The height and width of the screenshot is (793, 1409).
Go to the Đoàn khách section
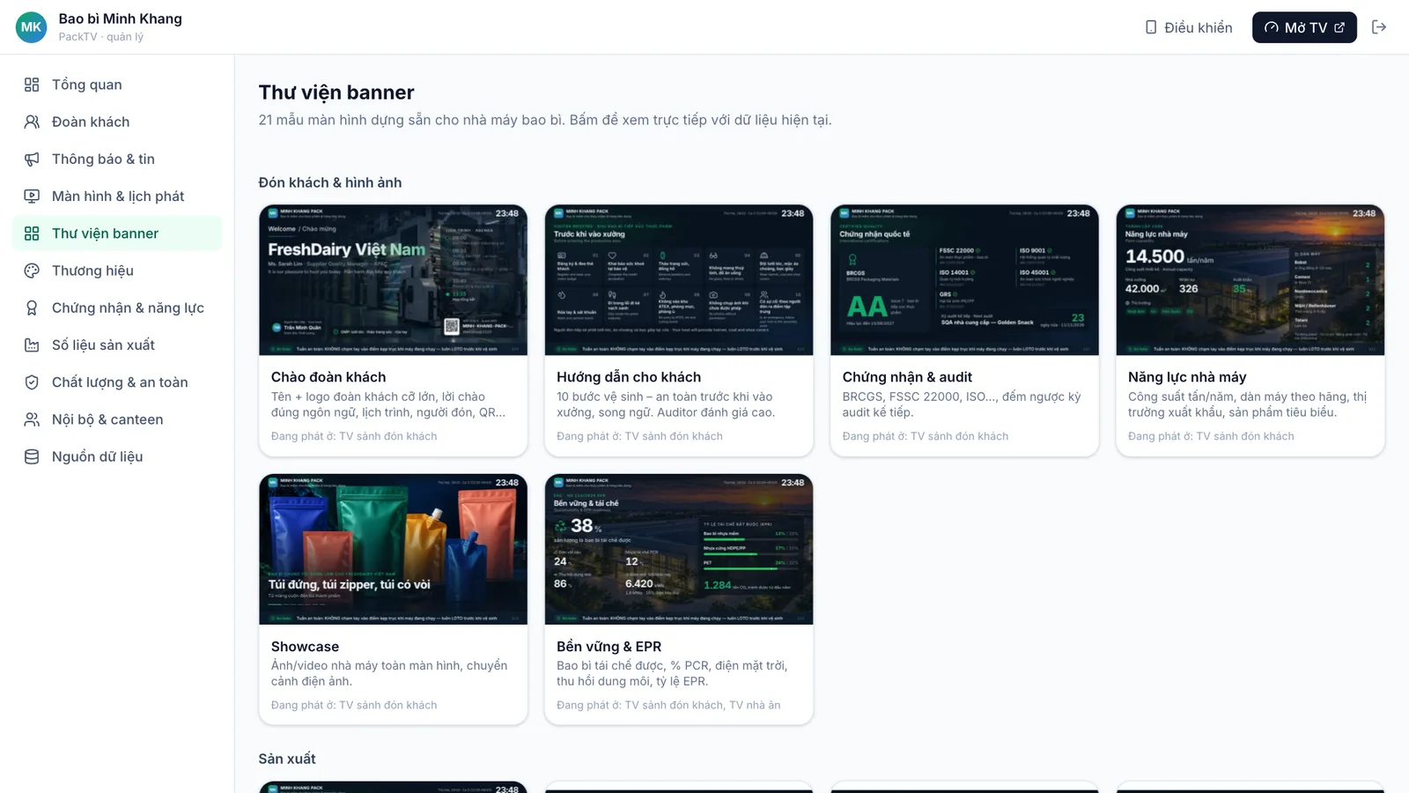point(117,122)
